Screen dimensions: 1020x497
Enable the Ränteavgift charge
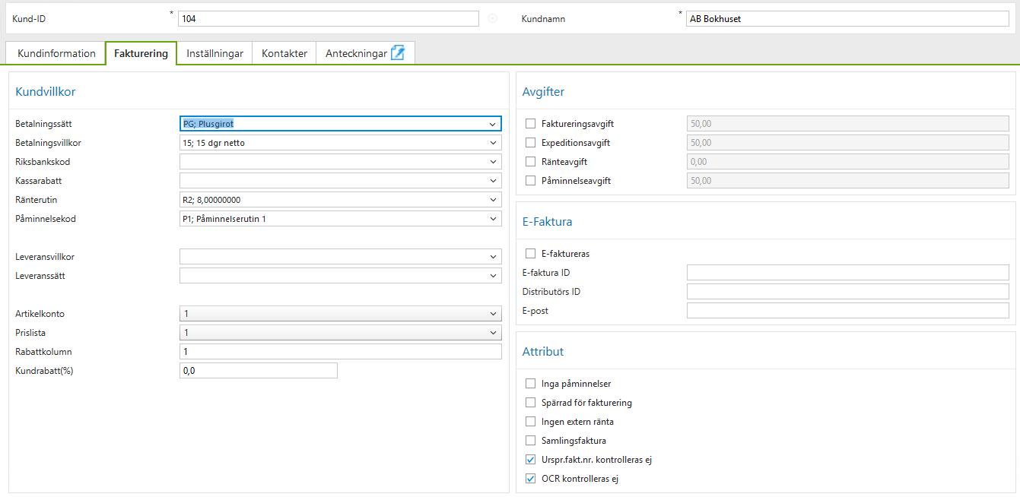530,161
